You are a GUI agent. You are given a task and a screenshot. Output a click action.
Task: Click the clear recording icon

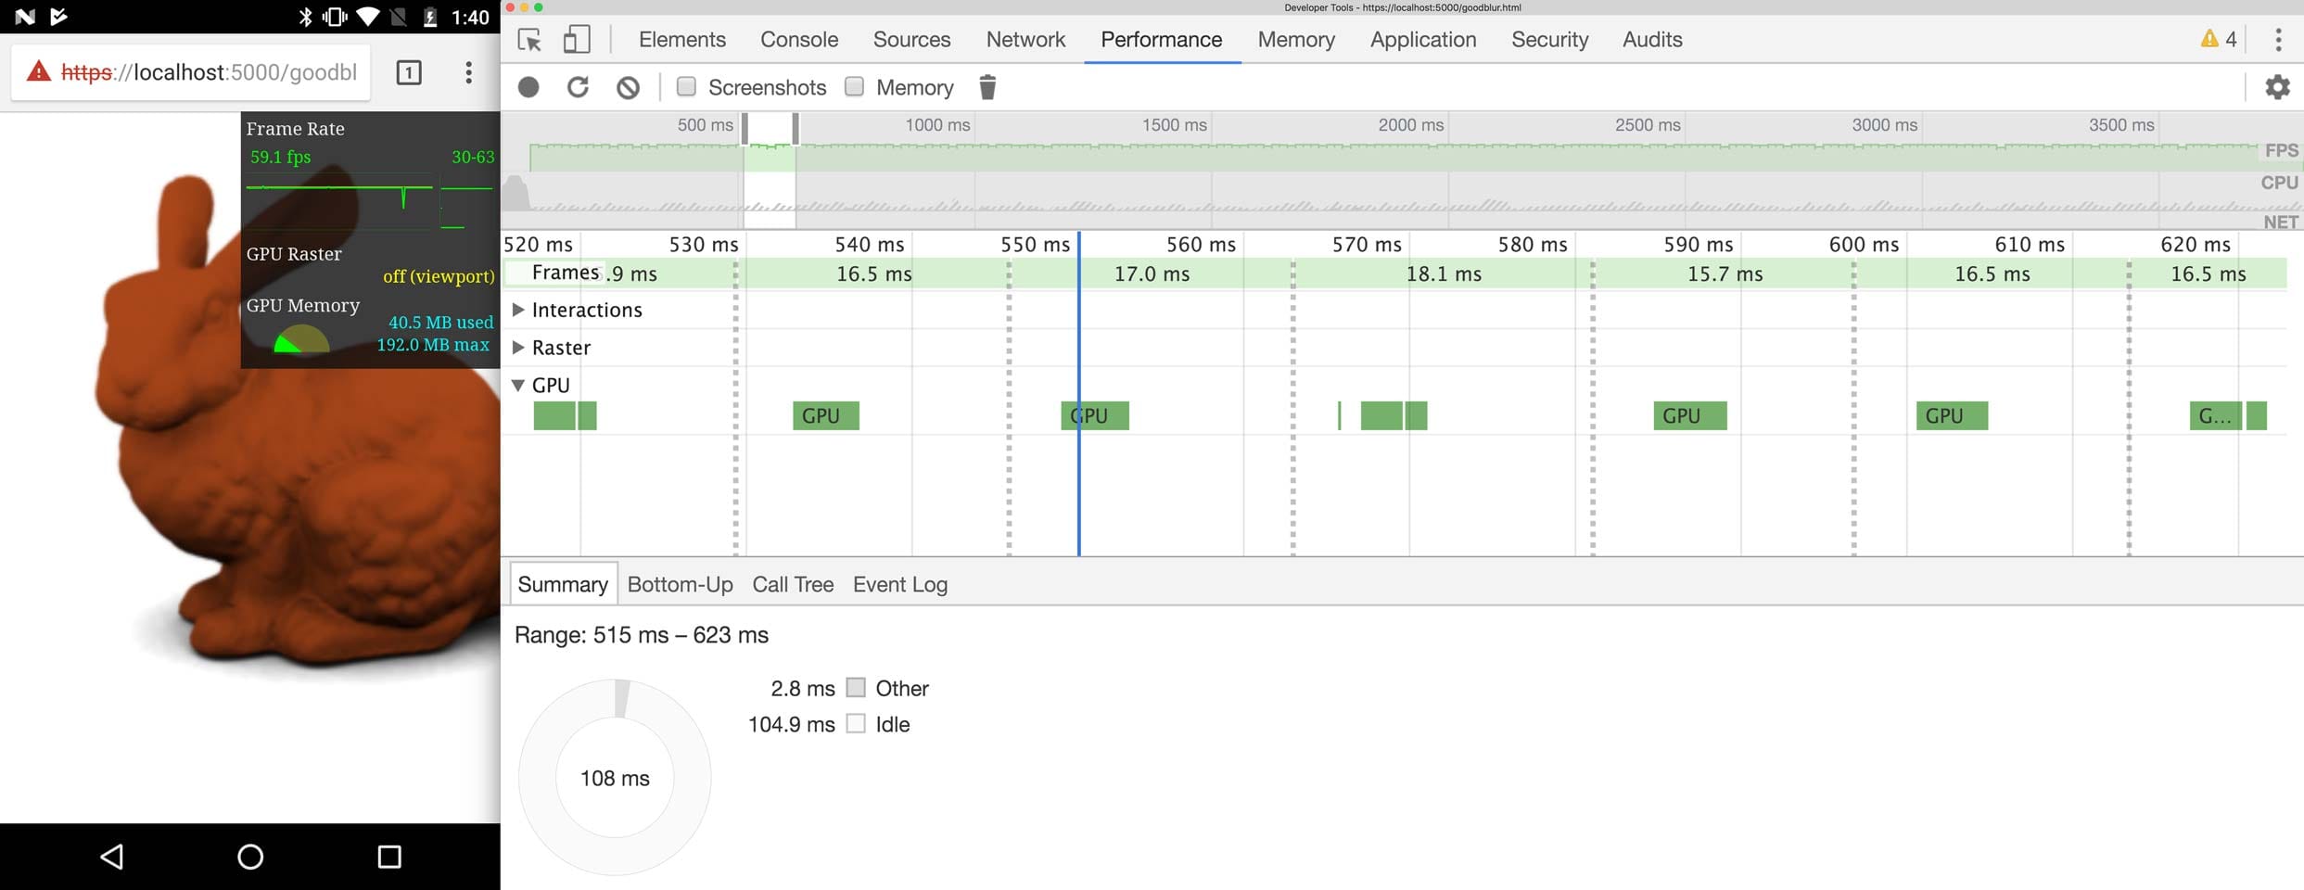pos(628,87)
